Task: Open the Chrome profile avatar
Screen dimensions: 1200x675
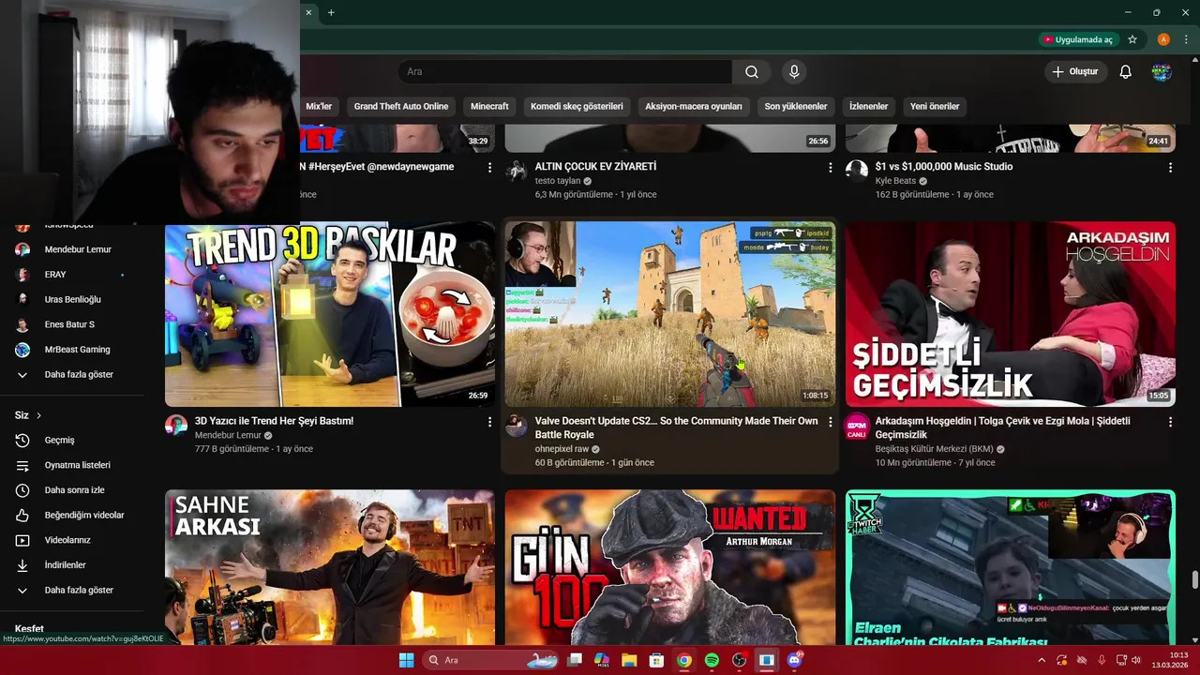Action: [1163, 39]
